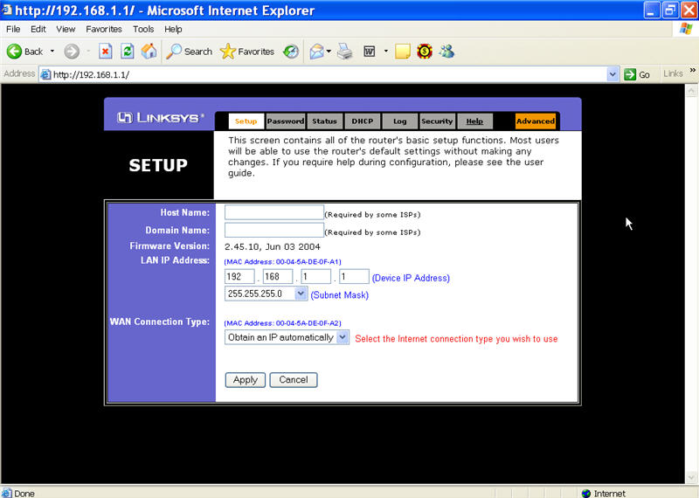Open the Search magnifier in the toolbar
The height and width of the screenshot is (498, 699).
coord(174,52)
